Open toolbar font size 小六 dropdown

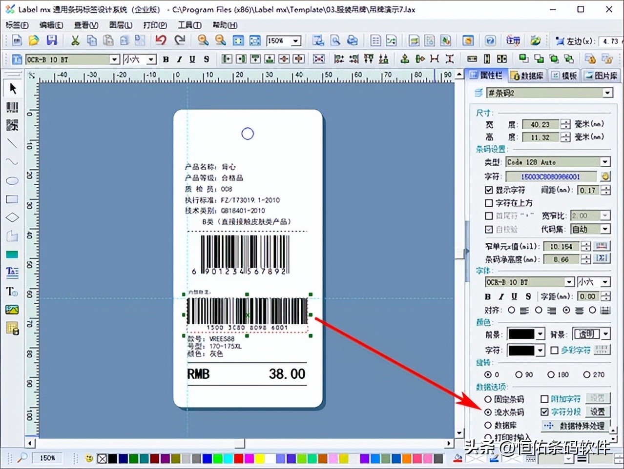click(x=151, y=59)
